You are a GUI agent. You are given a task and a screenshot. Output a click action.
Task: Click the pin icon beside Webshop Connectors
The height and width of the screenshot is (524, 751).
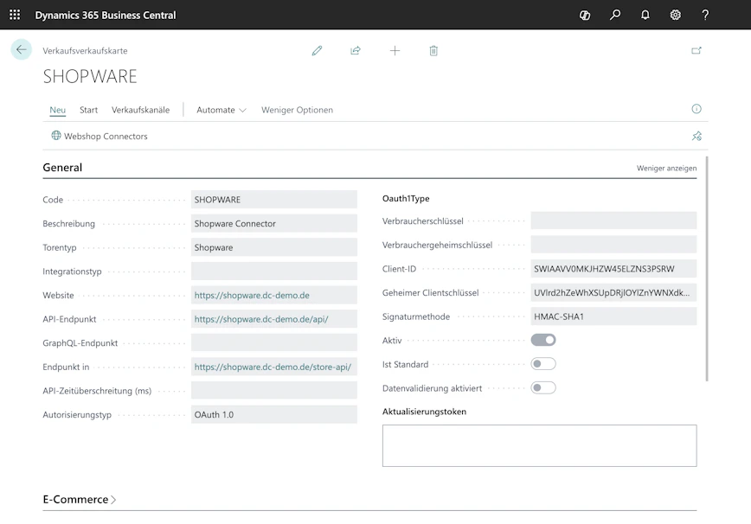(696, 136)
